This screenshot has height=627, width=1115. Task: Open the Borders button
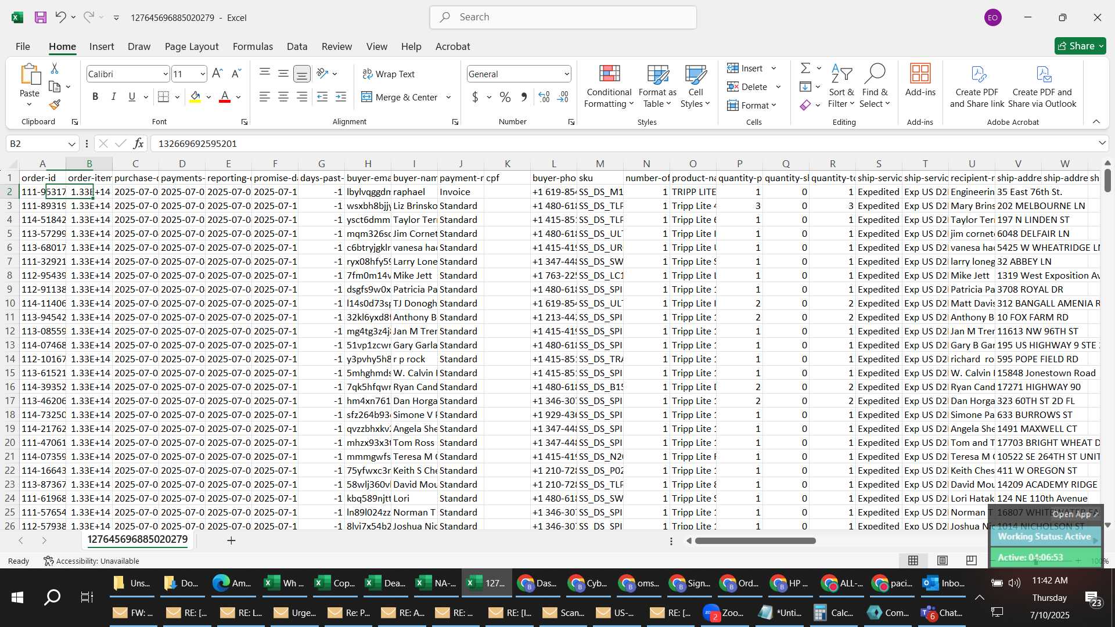tap(164, 97)
